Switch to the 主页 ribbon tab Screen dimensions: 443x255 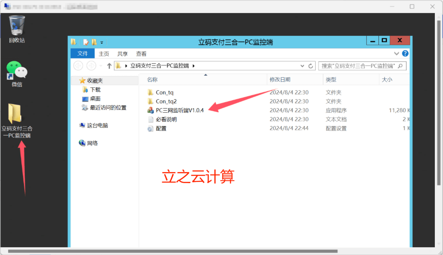[x=104, y=54]
